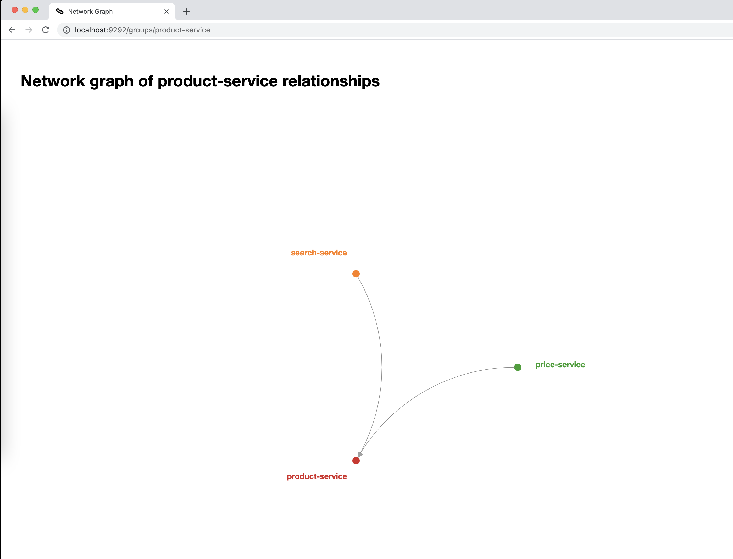Open a new browser tab

coord(186,12)
